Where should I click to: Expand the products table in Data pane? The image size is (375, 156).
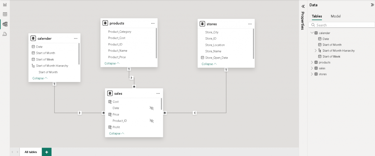312,62
